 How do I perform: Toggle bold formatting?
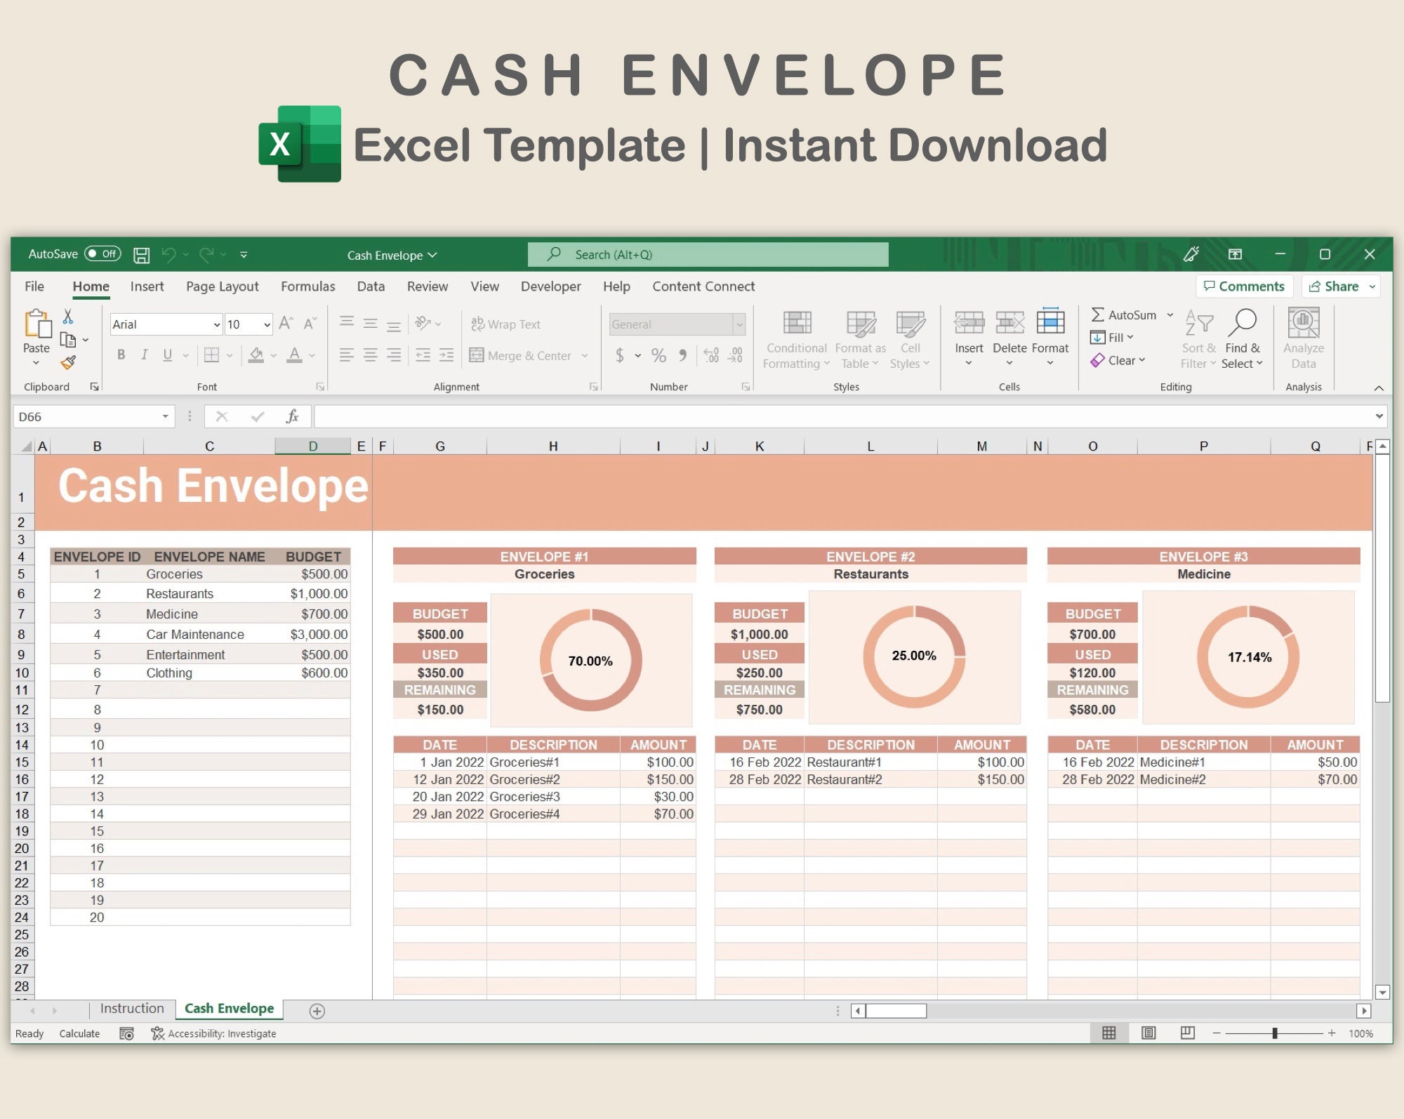point(121,355)
